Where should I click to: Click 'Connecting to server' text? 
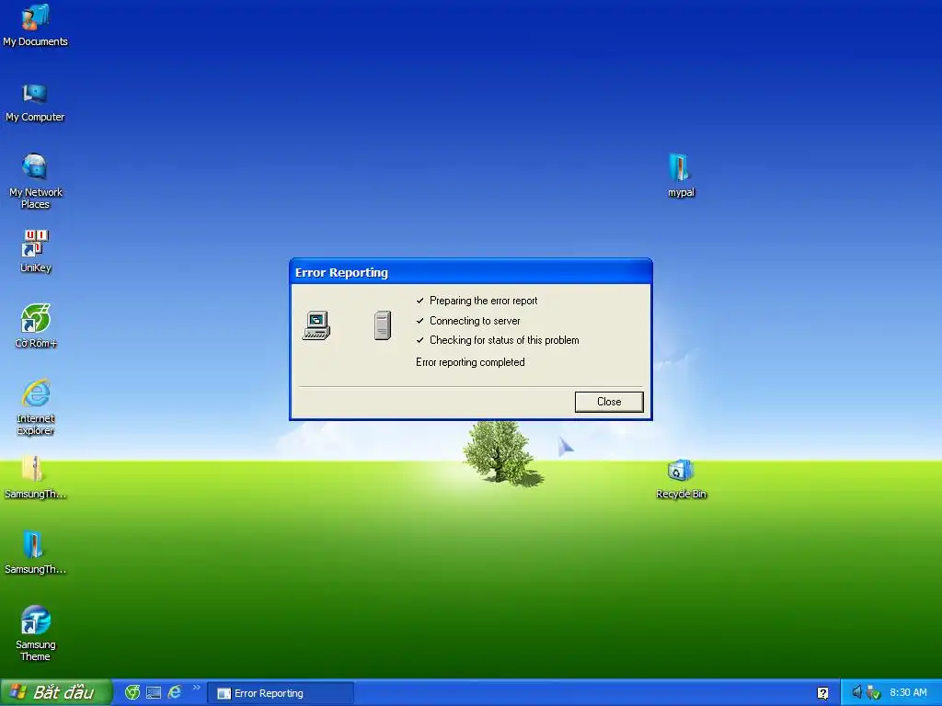tap(475, 321)
